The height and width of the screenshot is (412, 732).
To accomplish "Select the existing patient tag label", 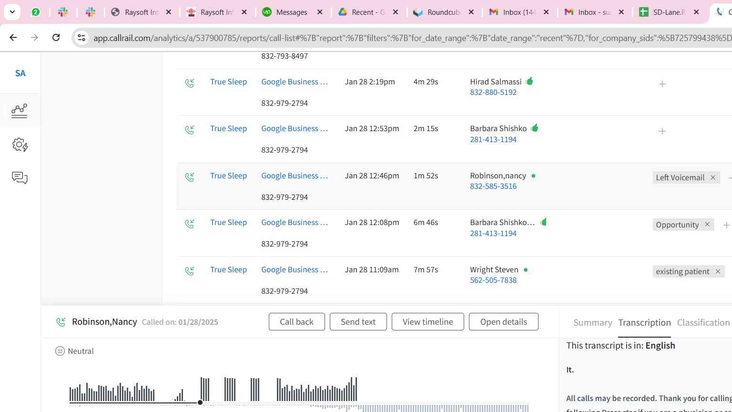I will 682,271.
